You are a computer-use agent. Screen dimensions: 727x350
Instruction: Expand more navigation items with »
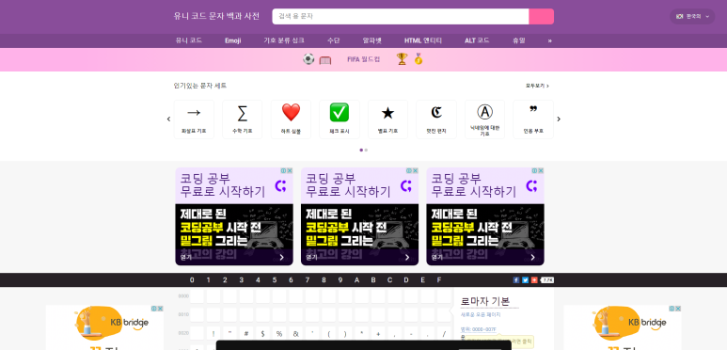click(x=550, y=40)
